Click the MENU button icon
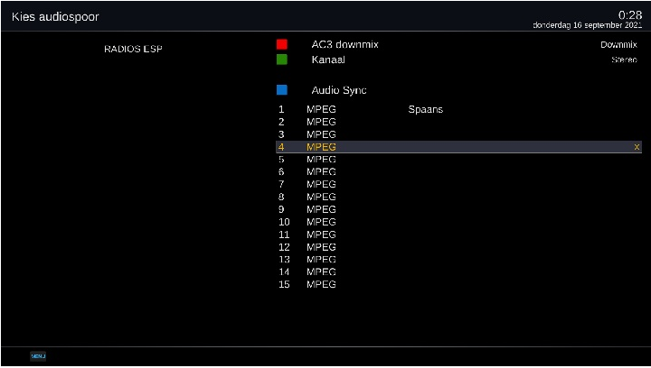 click(x=38, y=356)
